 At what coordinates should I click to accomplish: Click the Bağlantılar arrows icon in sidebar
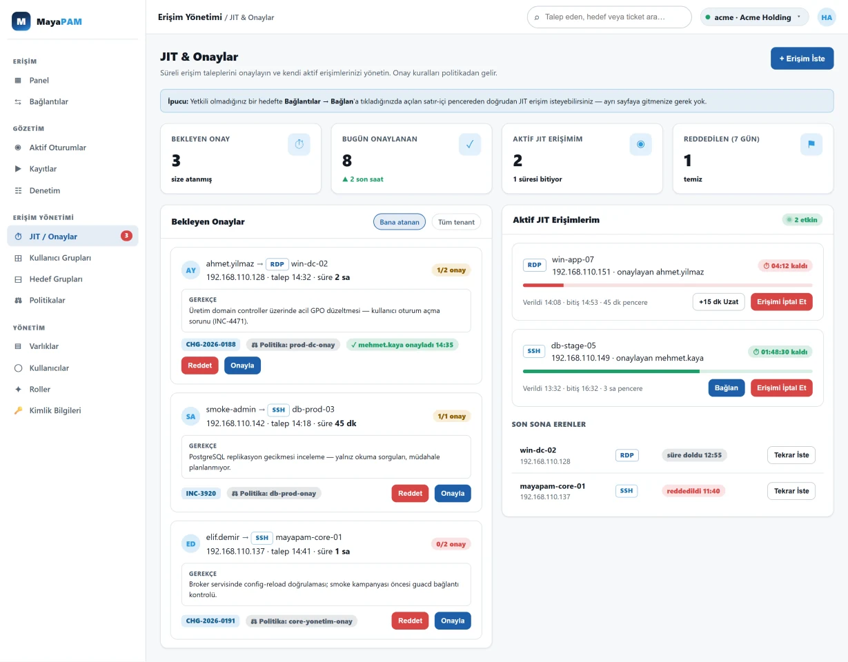point(18,102)
